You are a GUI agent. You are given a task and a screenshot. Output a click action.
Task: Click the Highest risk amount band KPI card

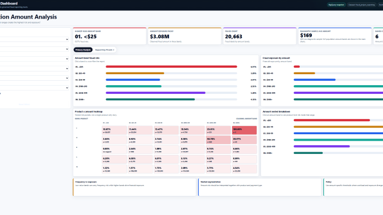tap(109, 36)
